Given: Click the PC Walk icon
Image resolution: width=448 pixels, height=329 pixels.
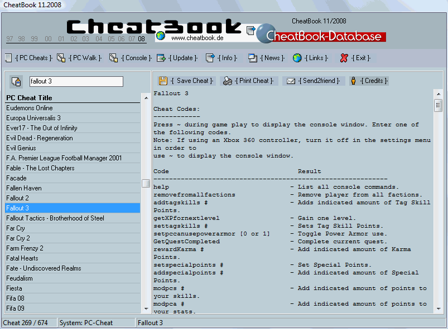Looking at the screenshot, I should click(x=61, y=58).
